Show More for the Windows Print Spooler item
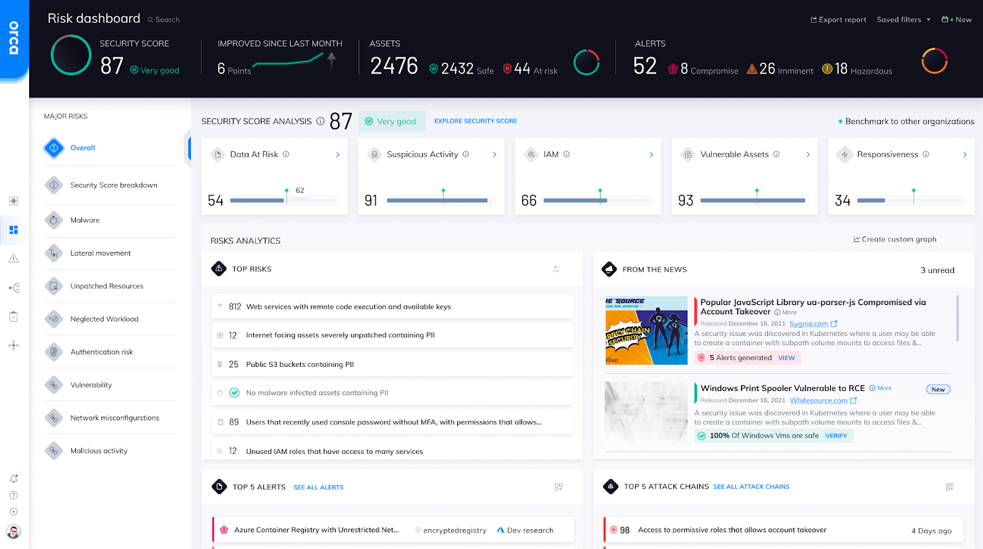This screenshot has height=549, width=983. coord(880,388)
